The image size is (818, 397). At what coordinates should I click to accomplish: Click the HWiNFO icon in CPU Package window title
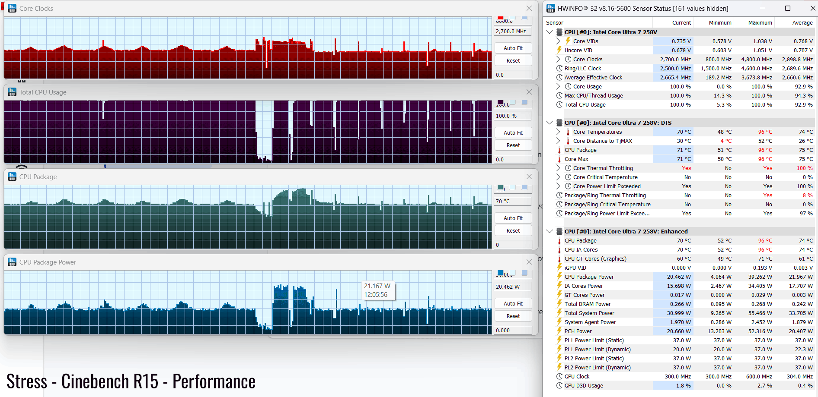coord(12,176)
